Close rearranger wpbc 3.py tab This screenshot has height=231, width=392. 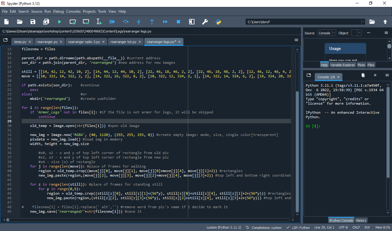(103, 42)
